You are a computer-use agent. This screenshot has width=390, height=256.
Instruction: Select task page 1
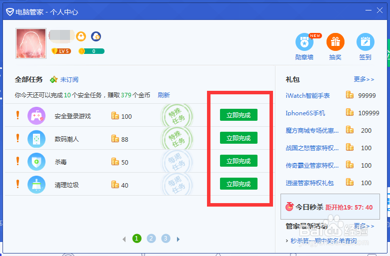point(137,239)
